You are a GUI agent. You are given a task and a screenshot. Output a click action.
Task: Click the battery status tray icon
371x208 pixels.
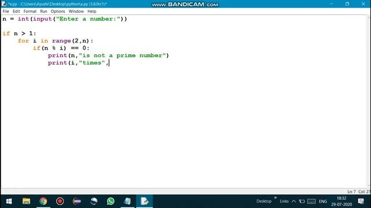click(x=301, y=201)
